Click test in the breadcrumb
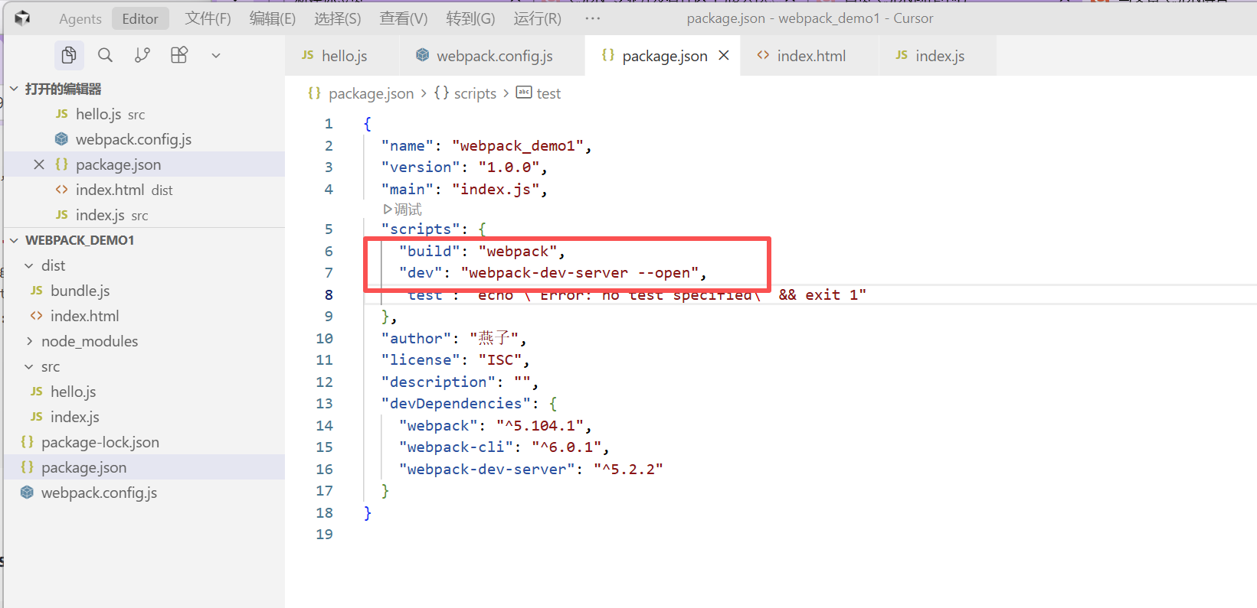The height and width of the screenshot is (608, 1257). 548,93
